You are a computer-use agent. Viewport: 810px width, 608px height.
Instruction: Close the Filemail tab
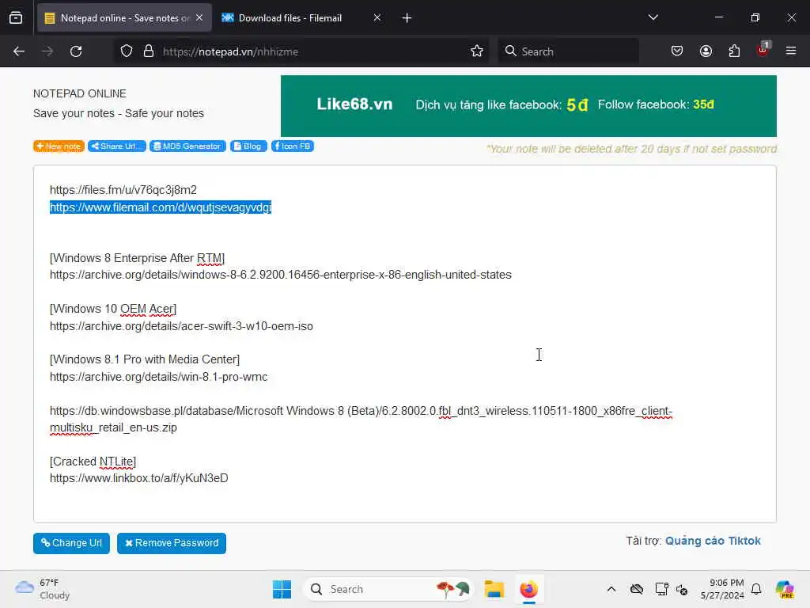pyautogui.click(x=377, y=17)
